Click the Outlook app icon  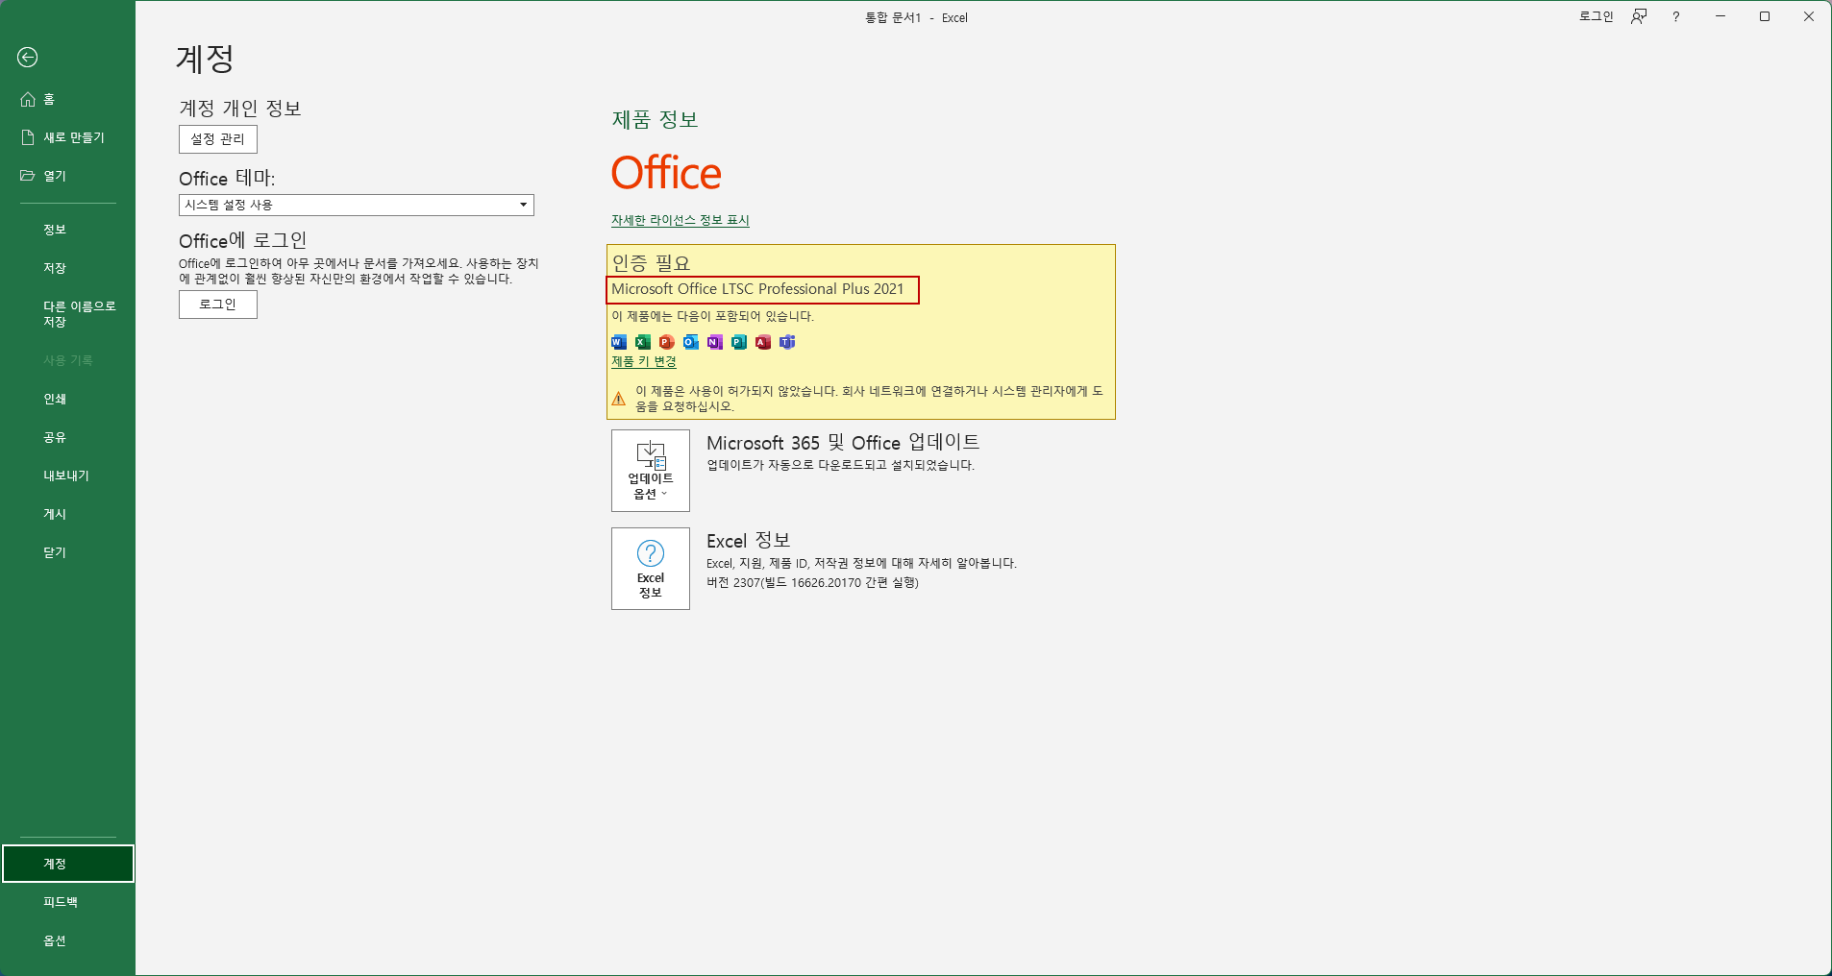pos(691,342)
